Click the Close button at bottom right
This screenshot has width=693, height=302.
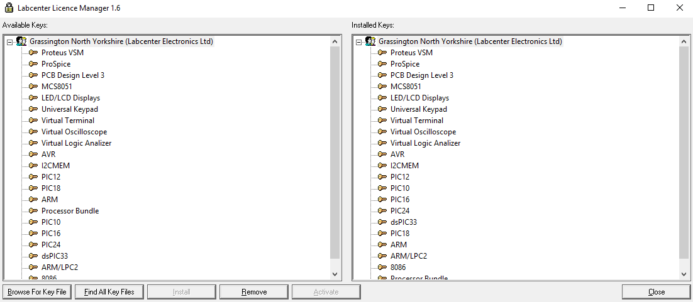[657, 292]
